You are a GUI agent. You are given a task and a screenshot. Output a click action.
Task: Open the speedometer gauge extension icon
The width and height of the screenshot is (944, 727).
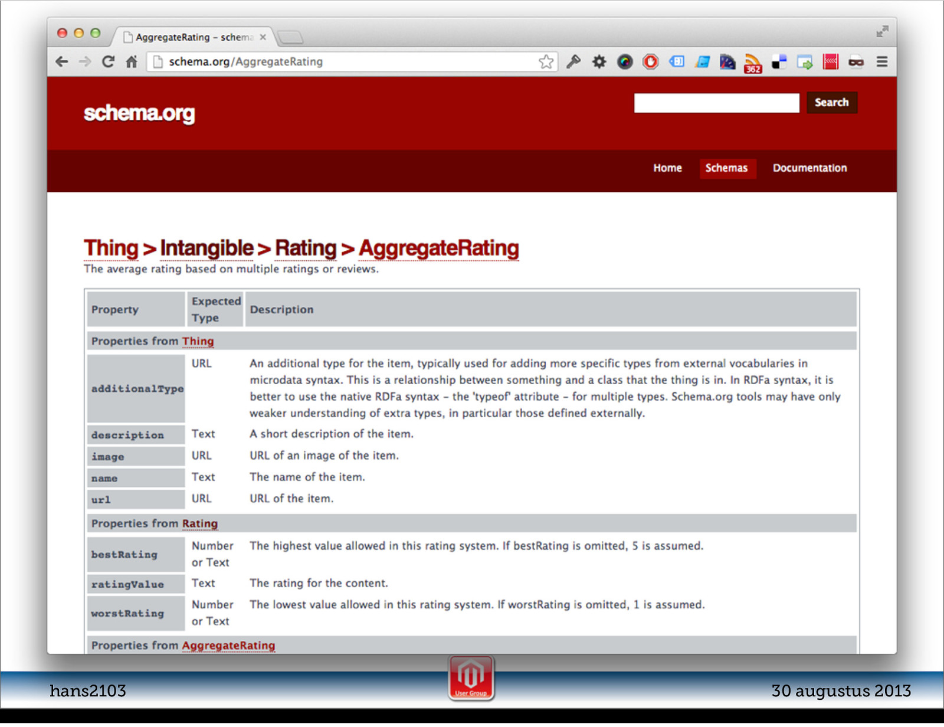727,62
